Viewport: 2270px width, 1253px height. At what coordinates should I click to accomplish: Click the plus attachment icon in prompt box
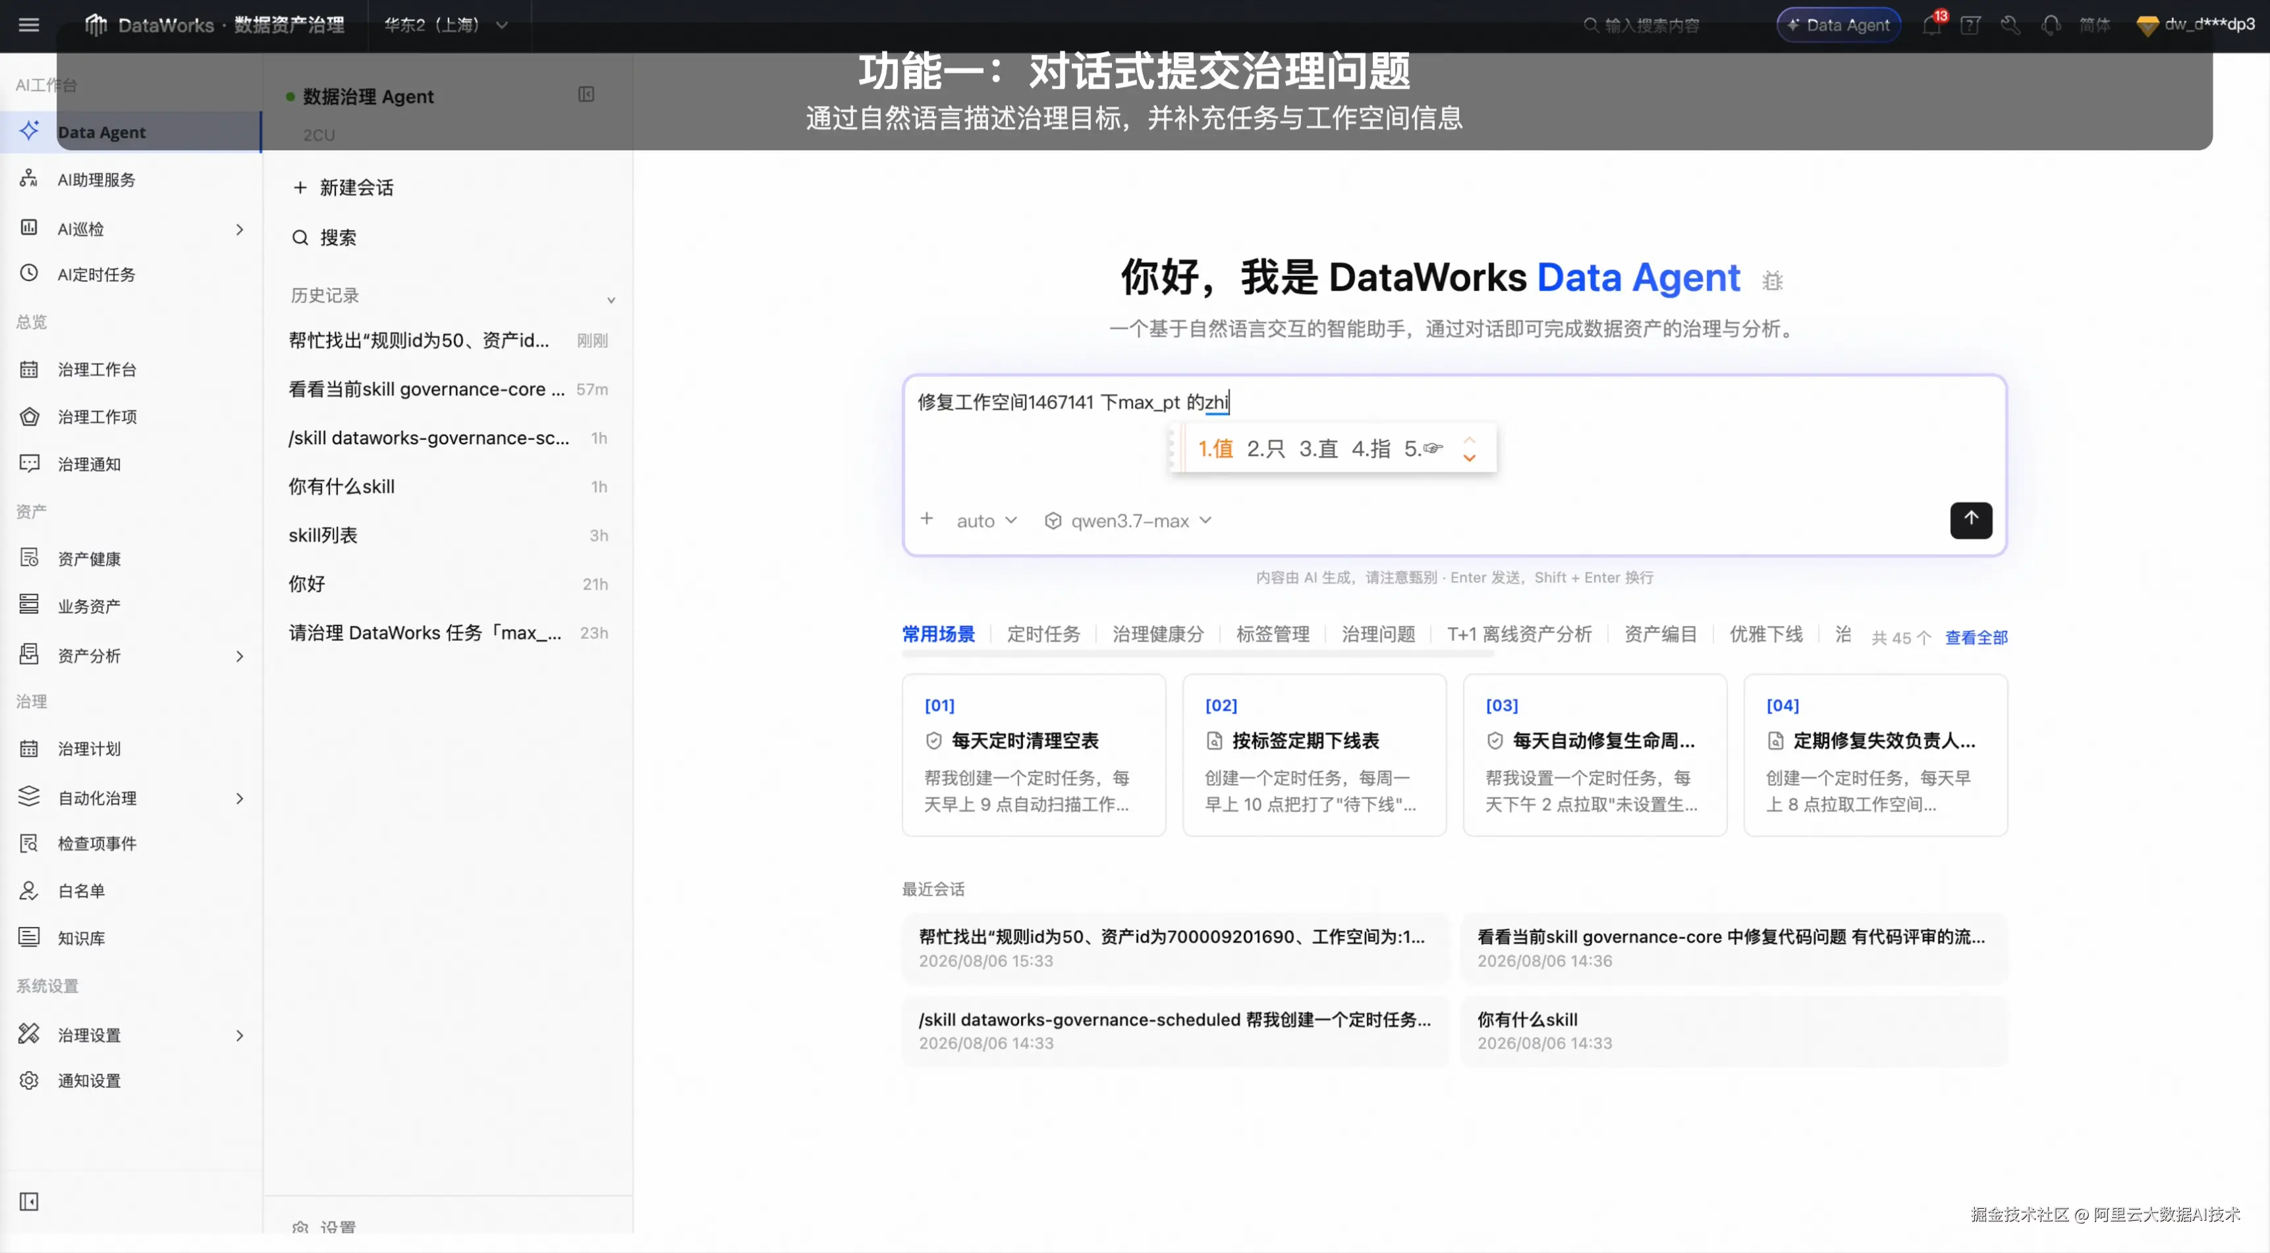coord(926,519)
